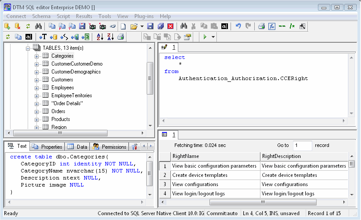
Task: Click the block comment /* icon
Action: click(x=292, y=26)
